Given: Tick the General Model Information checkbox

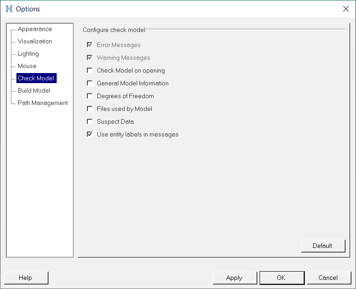Looking at the screenshot, I should [90, 84].
